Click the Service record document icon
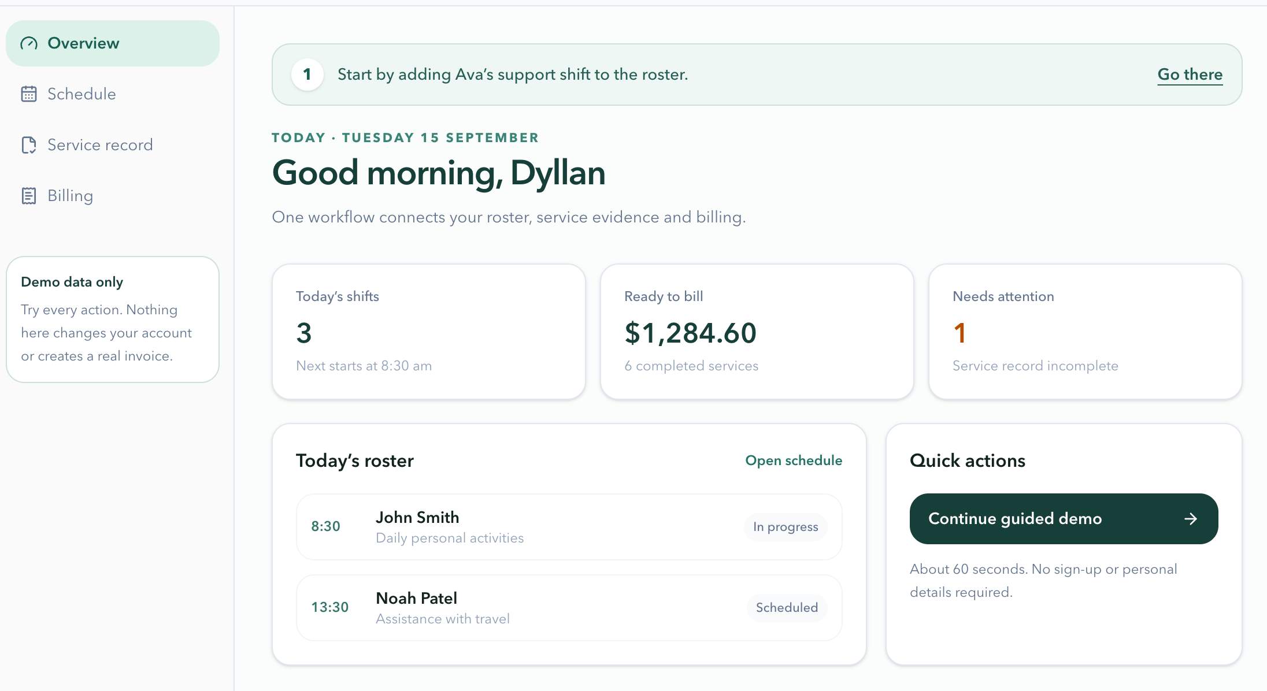This screenshot has height=691, width=1267. 29,145
